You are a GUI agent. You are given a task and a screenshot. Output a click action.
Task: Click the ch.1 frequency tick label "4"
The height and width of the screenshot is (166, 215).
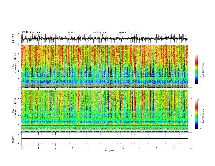(x=19, y=71)
